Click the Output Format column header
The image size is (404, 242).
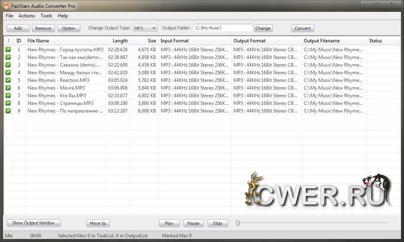pos(266,40)
